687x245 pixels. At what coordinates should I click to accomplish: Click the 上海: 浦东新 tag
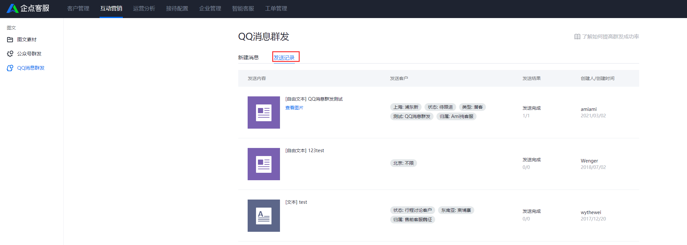406,107
